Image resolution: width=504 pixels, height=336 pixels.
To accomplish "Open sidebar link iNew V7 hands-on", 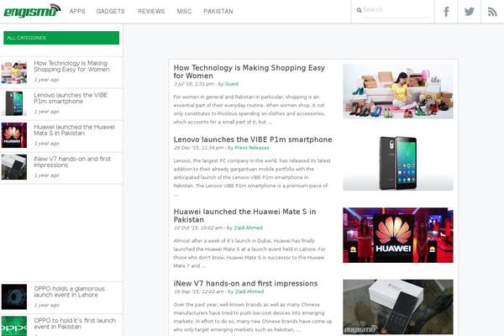I will pyautogui.click(x=72, y=162).
